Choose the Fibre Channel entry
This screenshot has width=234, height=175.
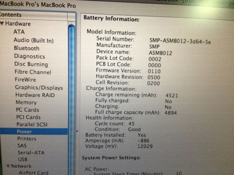tap(33, 72)
